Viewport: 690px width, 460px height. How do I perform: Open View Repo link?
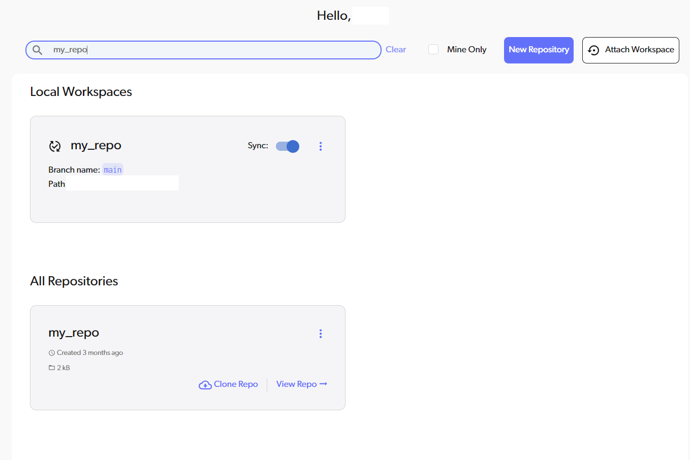click(x=302, y=384)
